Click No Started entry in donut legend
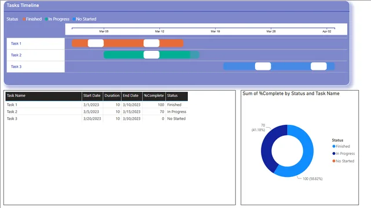 [x=343, y=161]
